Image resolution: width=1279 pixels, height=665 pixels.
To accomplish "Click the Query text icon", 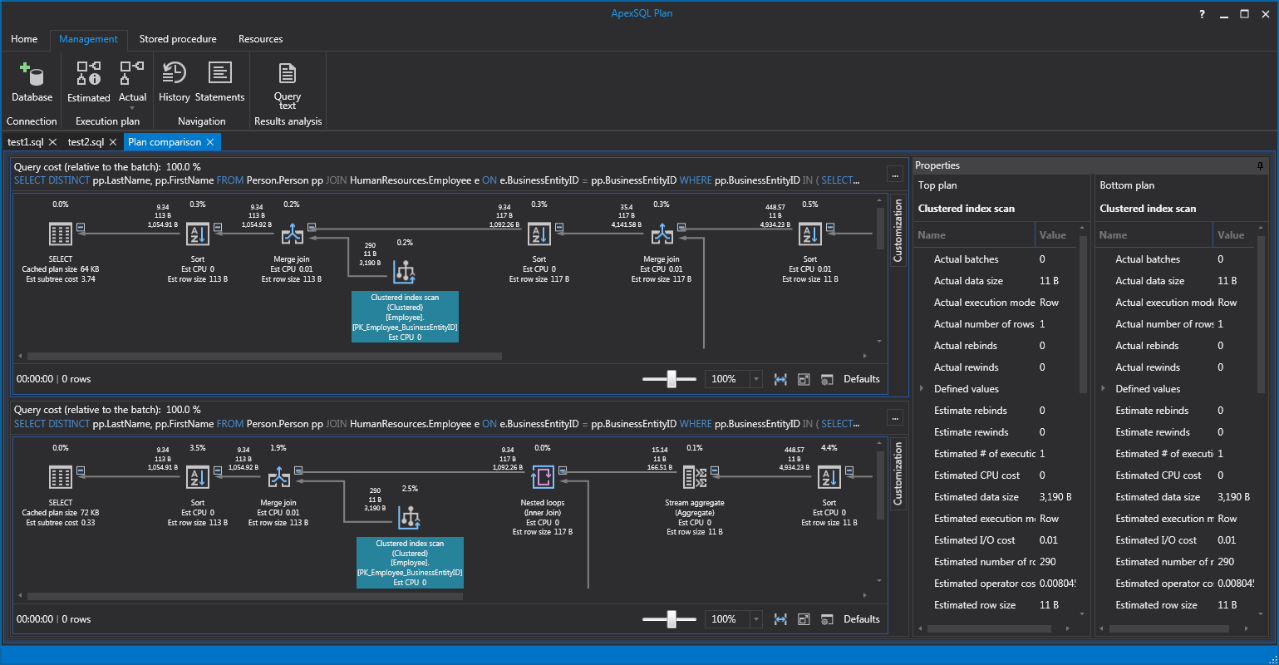I will click(x=288, y=73).
